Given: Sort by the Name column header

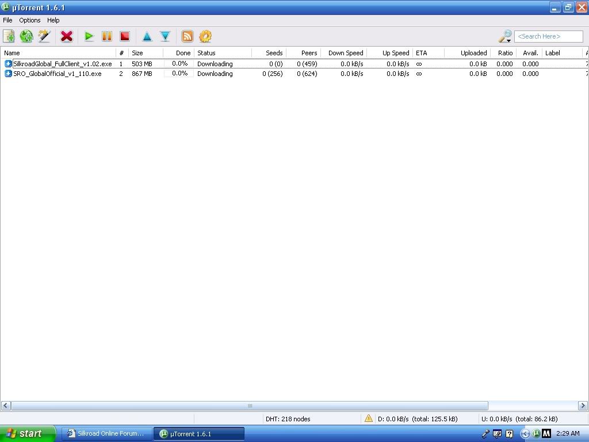Looking at the screenshot, I should pos(59,53).
